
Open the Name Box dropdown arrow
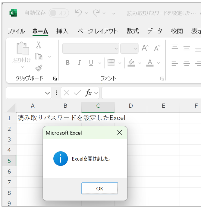[48, 93]
